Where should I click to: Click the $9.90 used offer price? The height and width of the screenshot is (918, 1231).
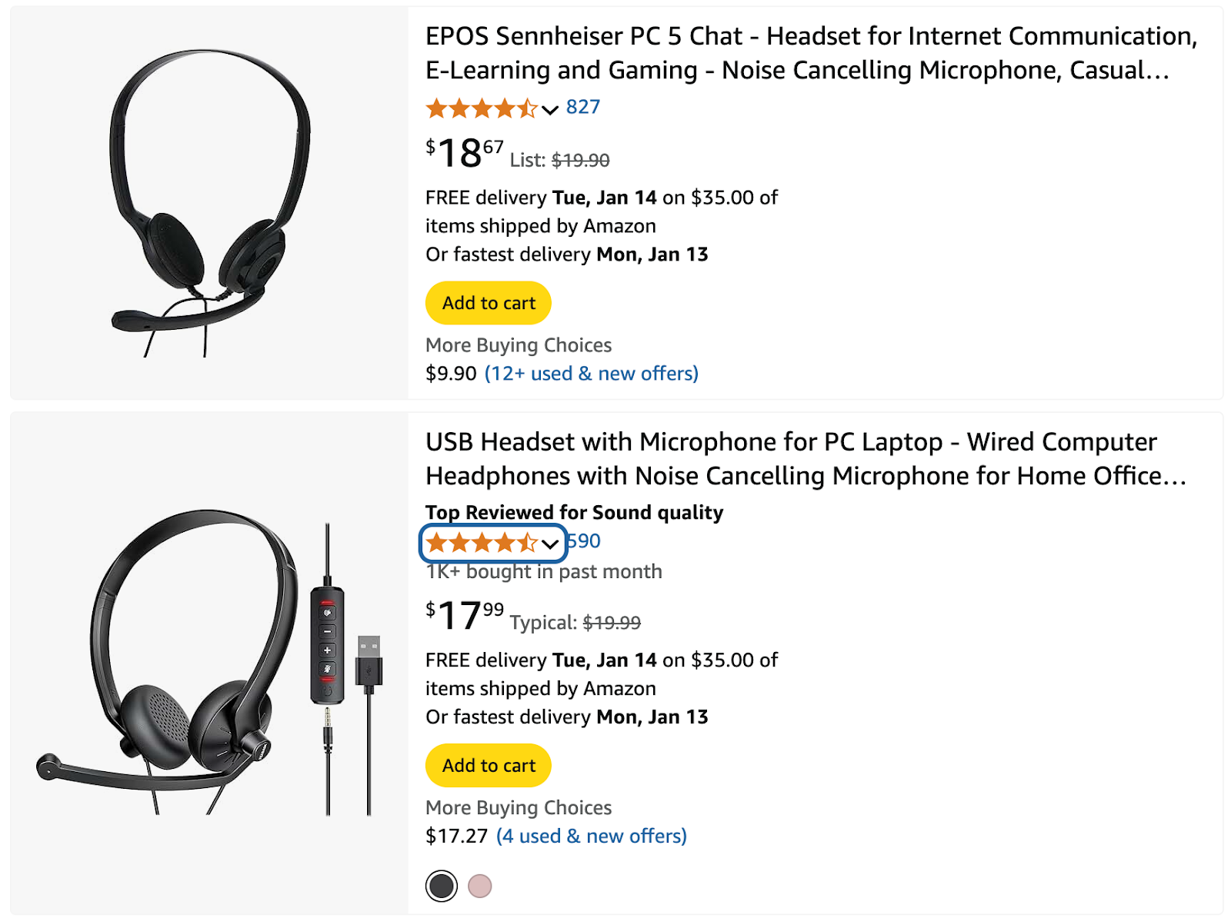point(450,373)
